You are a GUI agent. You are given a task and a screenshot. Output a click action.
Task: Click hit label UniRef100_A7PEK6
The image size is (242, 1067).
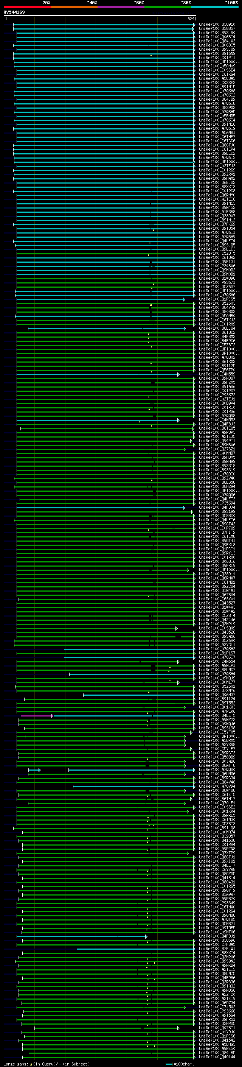click(x=217, y=711)
